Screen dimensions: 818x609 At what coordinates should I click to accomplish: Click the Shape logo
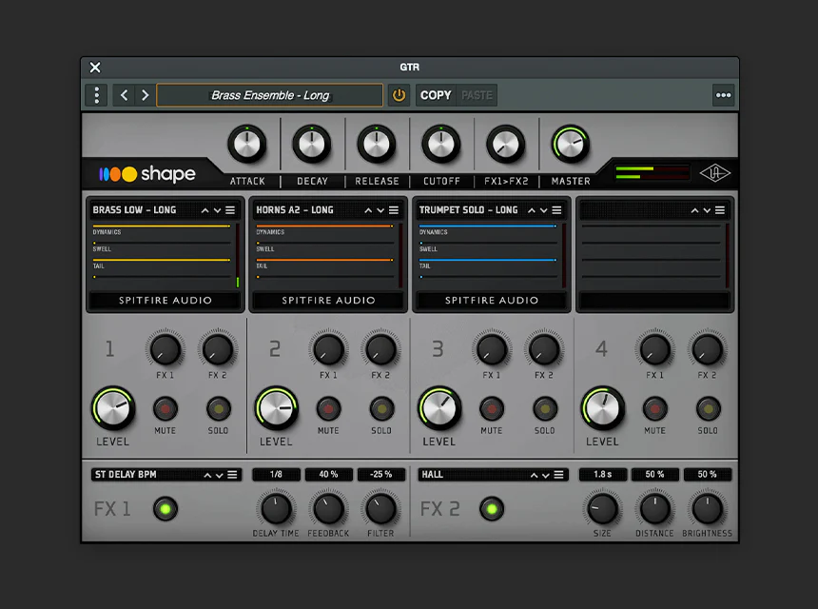tap(147, 174)
